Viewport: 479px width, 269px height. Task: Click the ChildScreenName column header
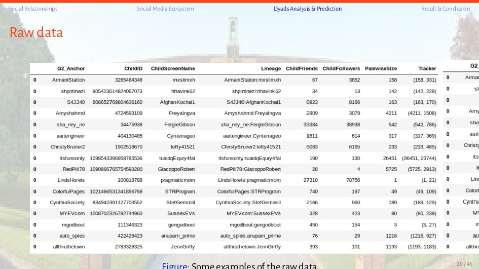point(173,68)
